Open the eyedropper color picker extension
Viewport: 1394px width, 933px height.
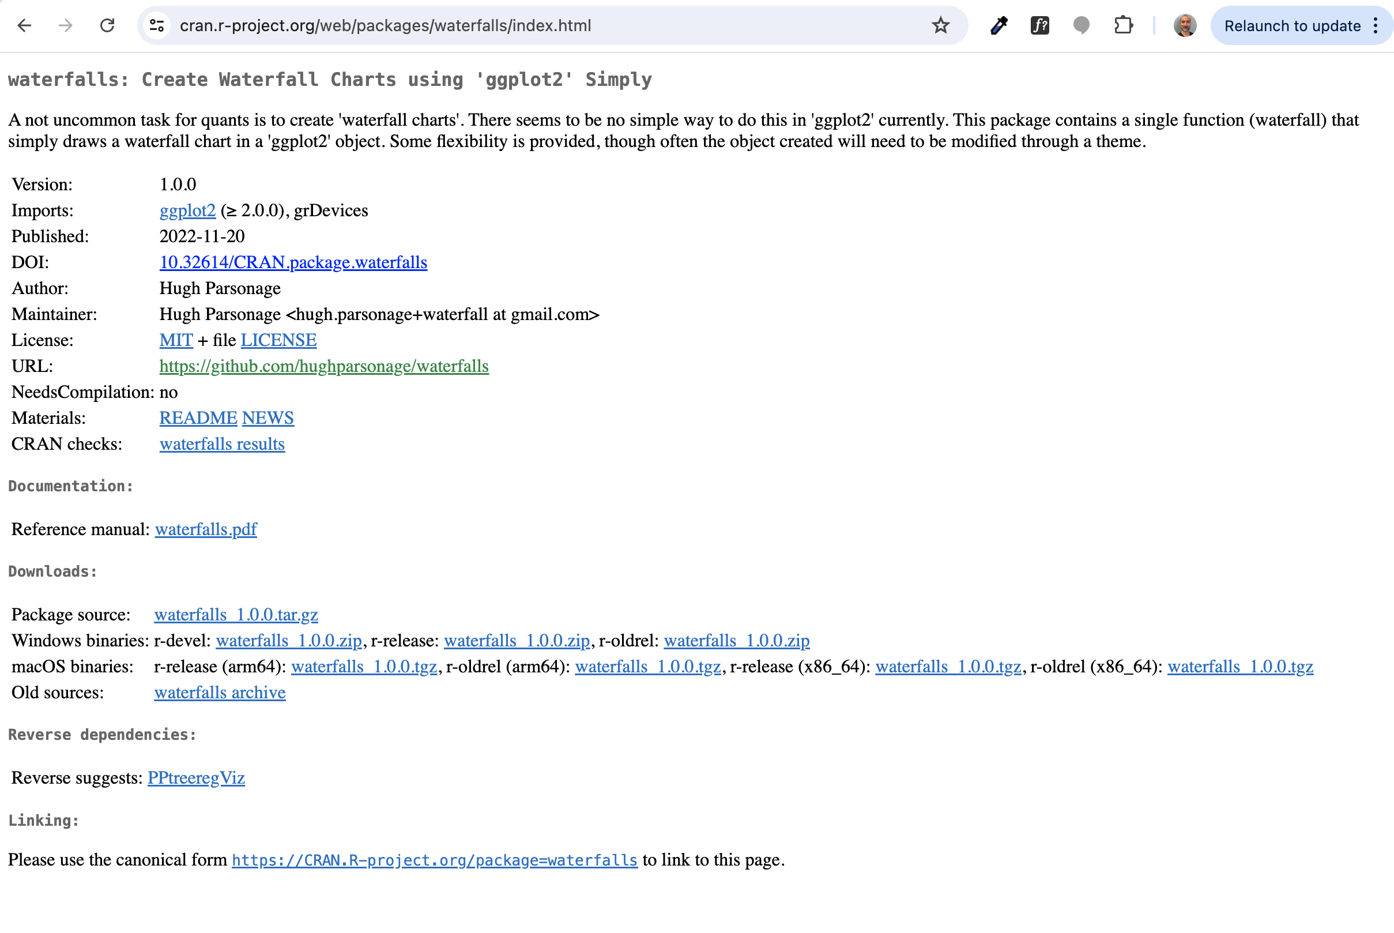999,25
